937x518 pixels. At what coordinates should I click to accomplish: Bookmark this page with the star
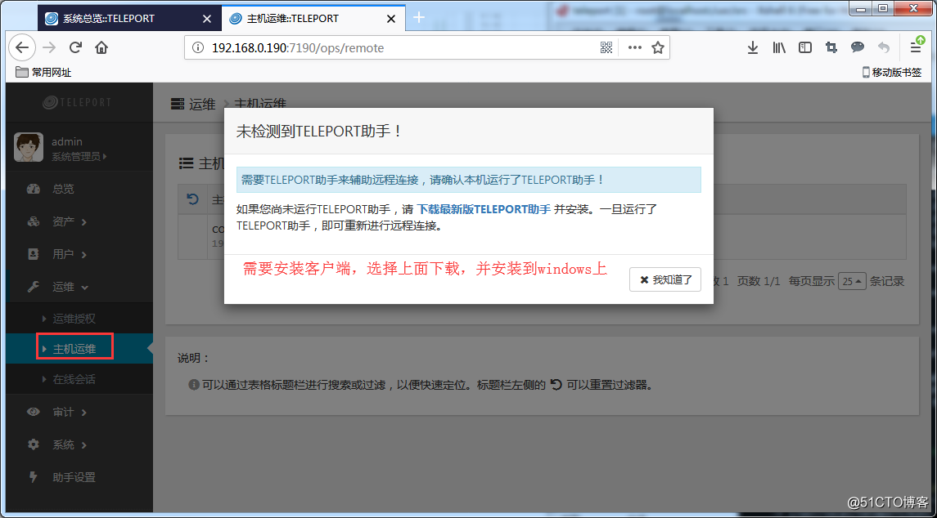[658, 47]
